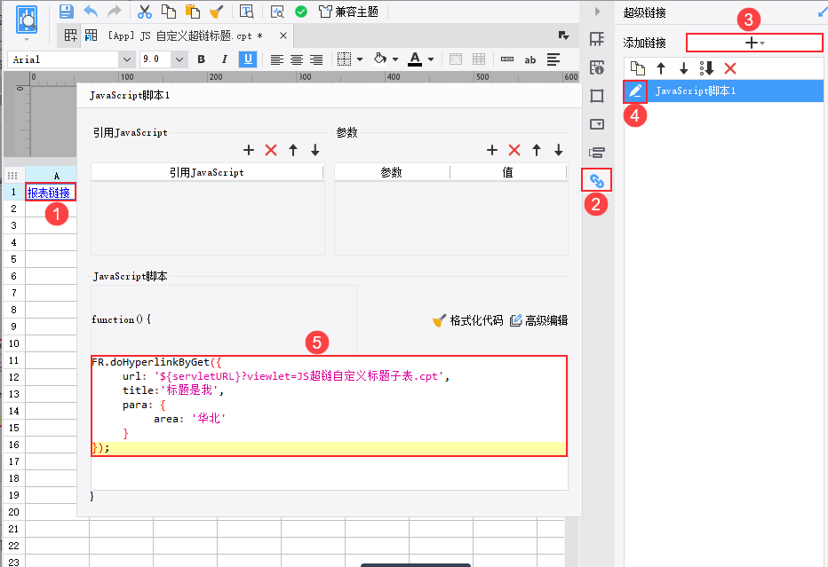Screen dimensions: 828x567
Task: Toggle Italic formatting
Action: (x=225, y=59)
